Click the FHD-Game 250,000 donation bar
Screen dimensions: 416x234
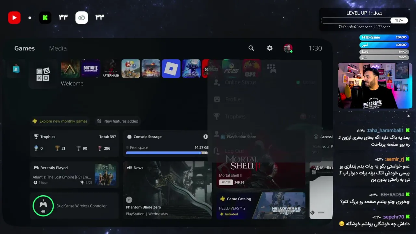point(384,37)
